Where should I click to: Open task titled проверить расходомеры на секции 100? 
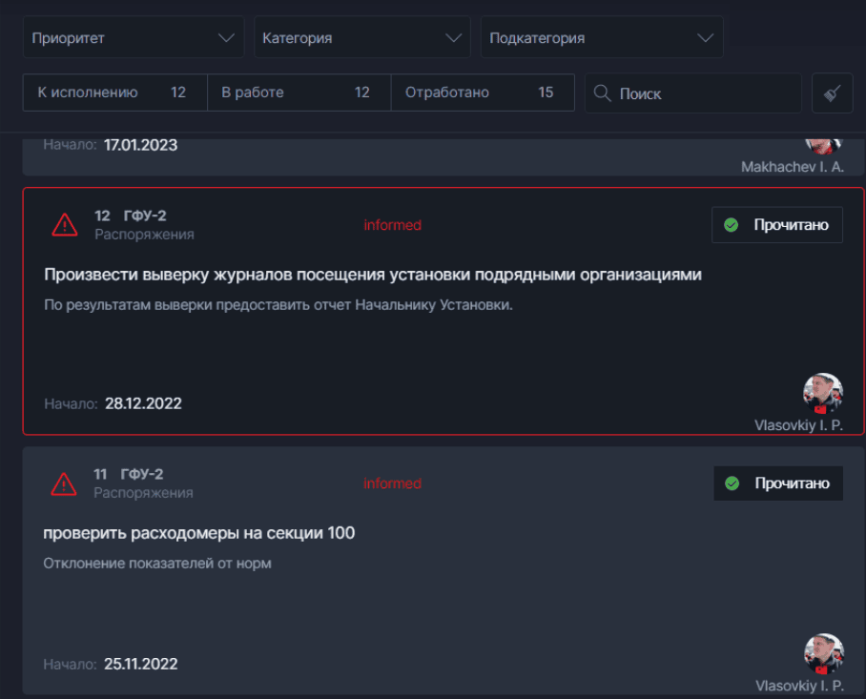click(x=198, y=533)
